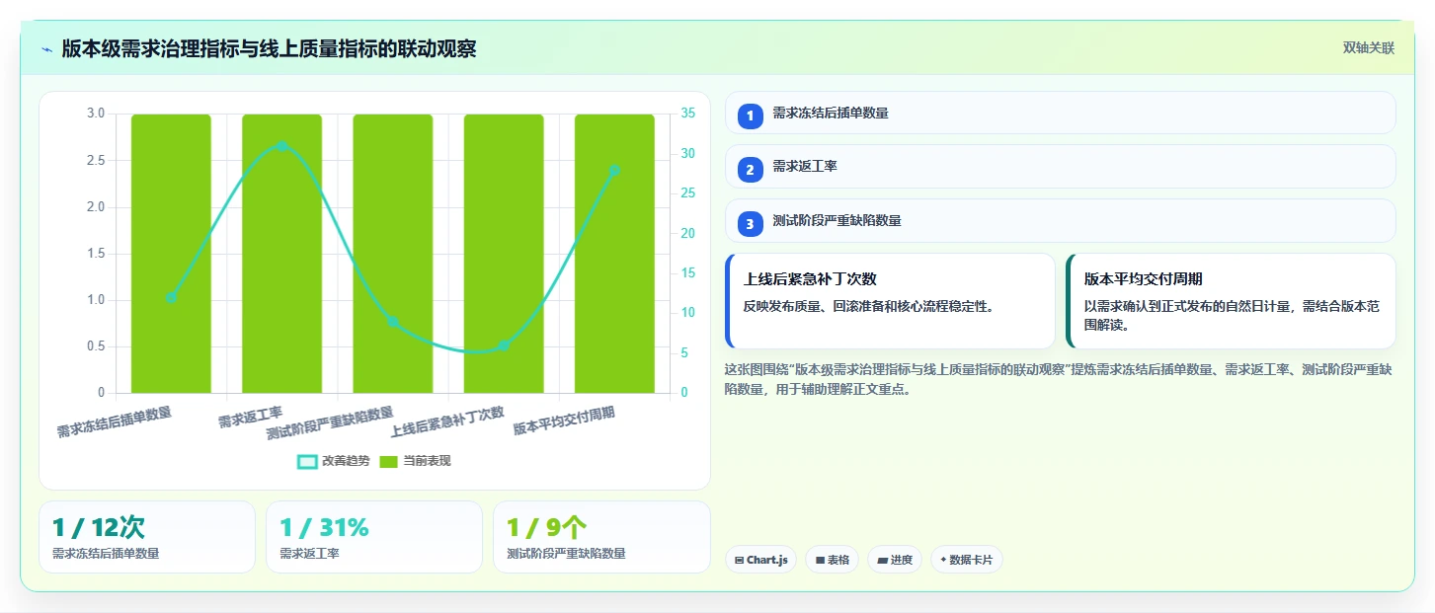This screenshot has height=613, width=1435.
Task: Click the line data point on 需求冻结后插单数量 bar
Action: click(171, 297)
